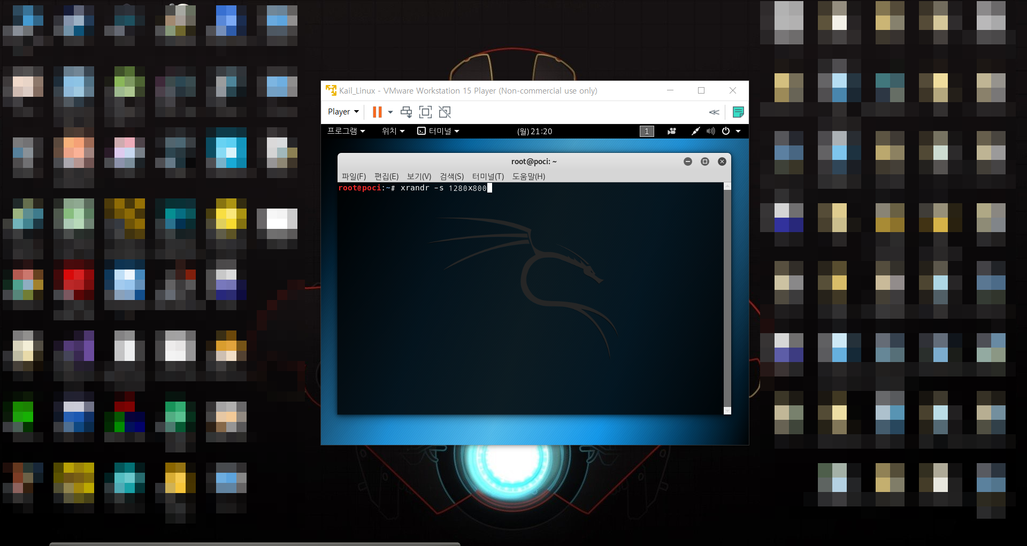This screenshot has height=546, width=1027.
Task: Enter VMware full screen mode
Action: tap(425, 112)
